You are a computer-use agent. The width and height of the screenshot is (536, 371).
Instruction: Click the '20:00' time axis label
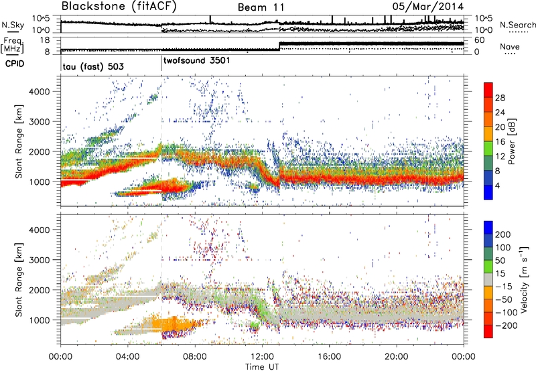pos(397,357)
